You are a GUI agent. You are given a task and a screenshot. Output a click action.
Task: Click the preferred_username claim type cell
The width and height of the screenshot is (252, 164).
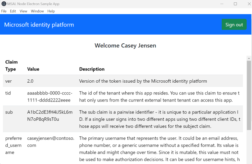pos(13,145)
